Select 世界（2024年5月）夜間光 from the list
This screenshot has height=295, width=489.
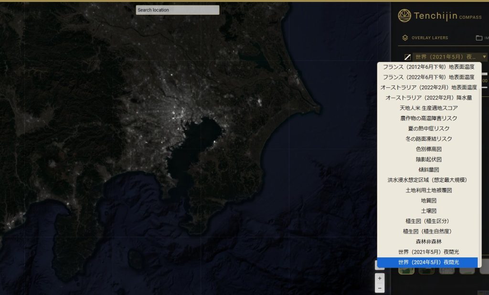427,262
